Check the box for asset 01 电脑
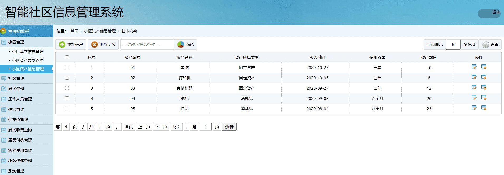Screen dimensions: 504x175 pyautogui.click(x=67, y=67)
